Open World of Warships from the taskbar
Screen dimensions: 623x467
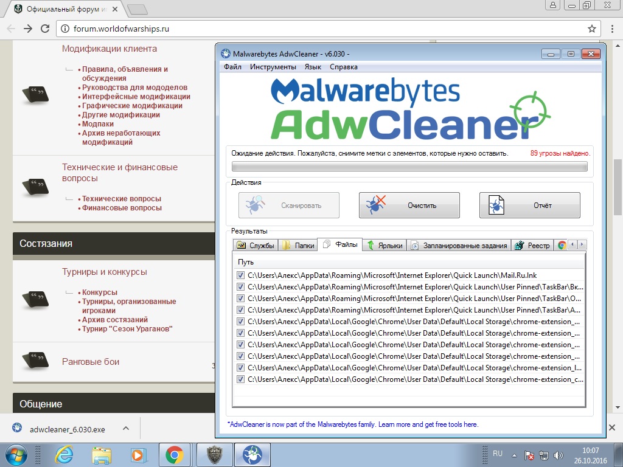pos(215,455)
